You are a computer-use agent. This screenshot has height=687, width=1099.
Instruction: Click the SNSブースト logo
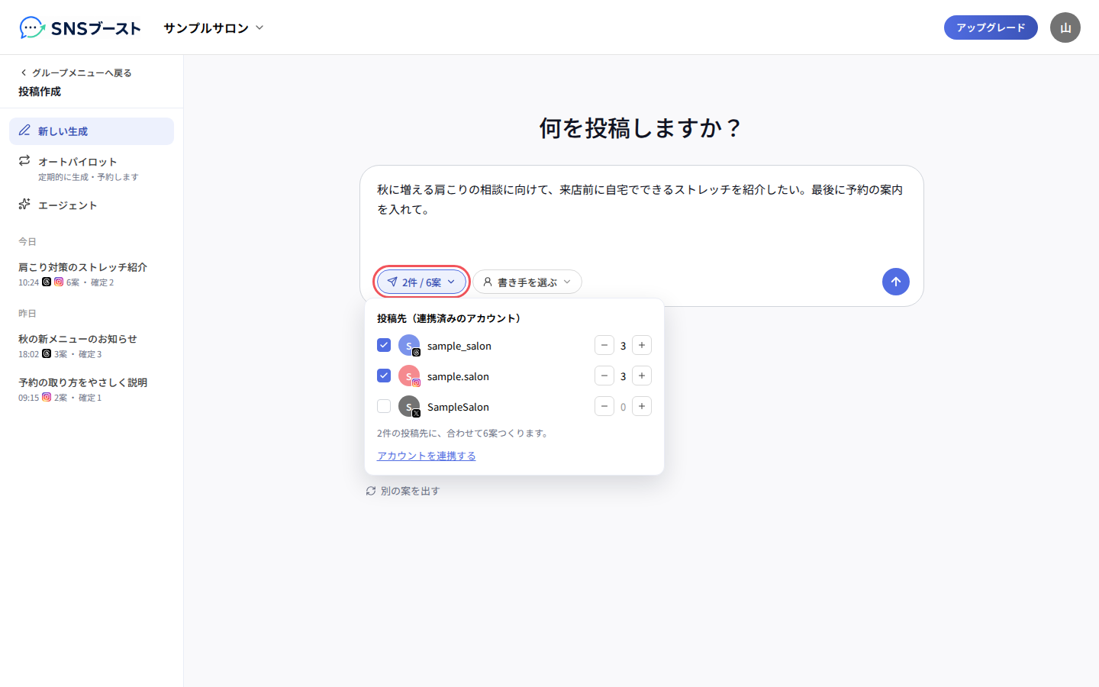coord(80,28)
